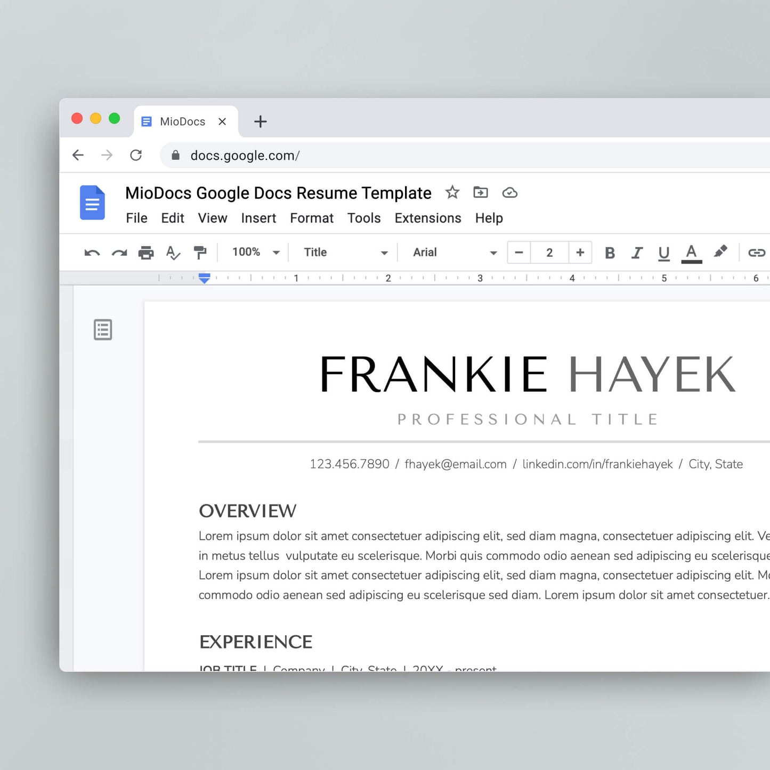The image size is (770, 770).
Task: Increase font size with plus button
Action: coord(580,252)
